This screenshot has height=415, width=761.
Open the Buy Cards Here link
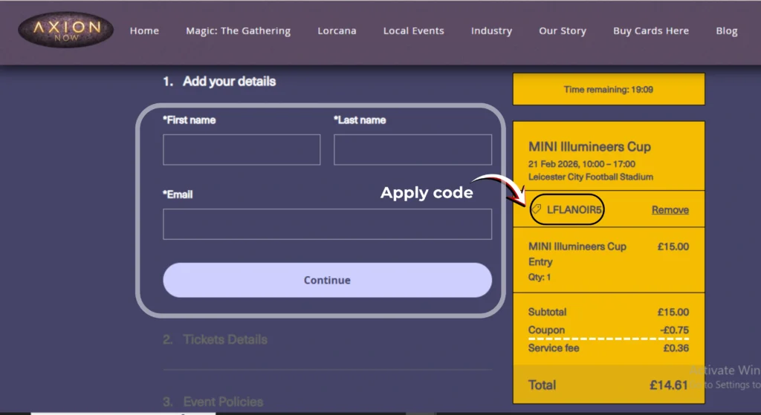[x=650, y=31]
